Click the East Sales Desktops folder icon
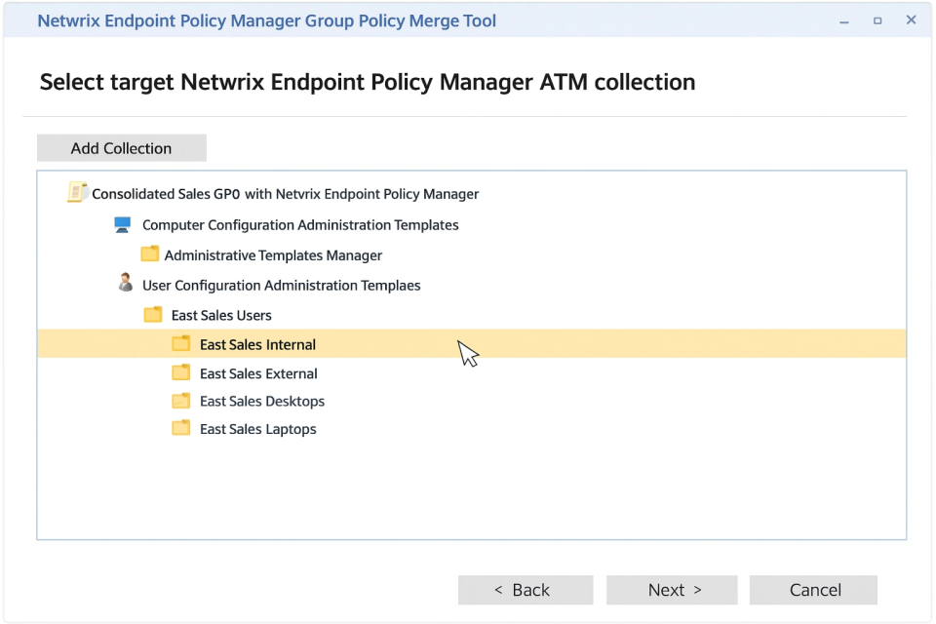Viewport: 936px width, 624px height. pos(181,400)
